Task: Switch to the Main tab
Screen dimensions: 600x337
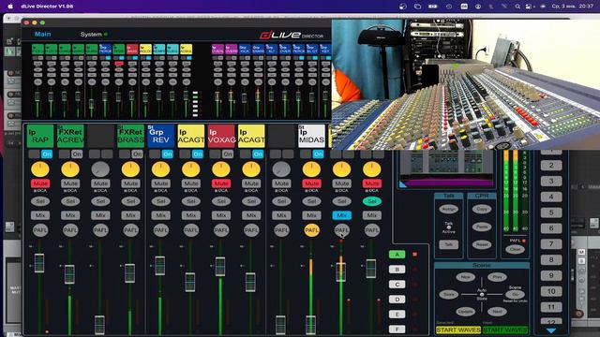Action: click(43, 34)
